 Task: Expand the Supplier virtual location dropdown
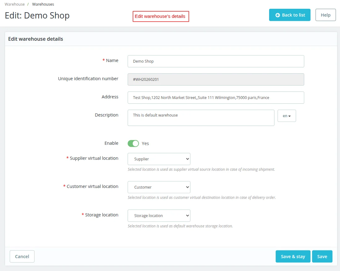click(x=159, y=159)
